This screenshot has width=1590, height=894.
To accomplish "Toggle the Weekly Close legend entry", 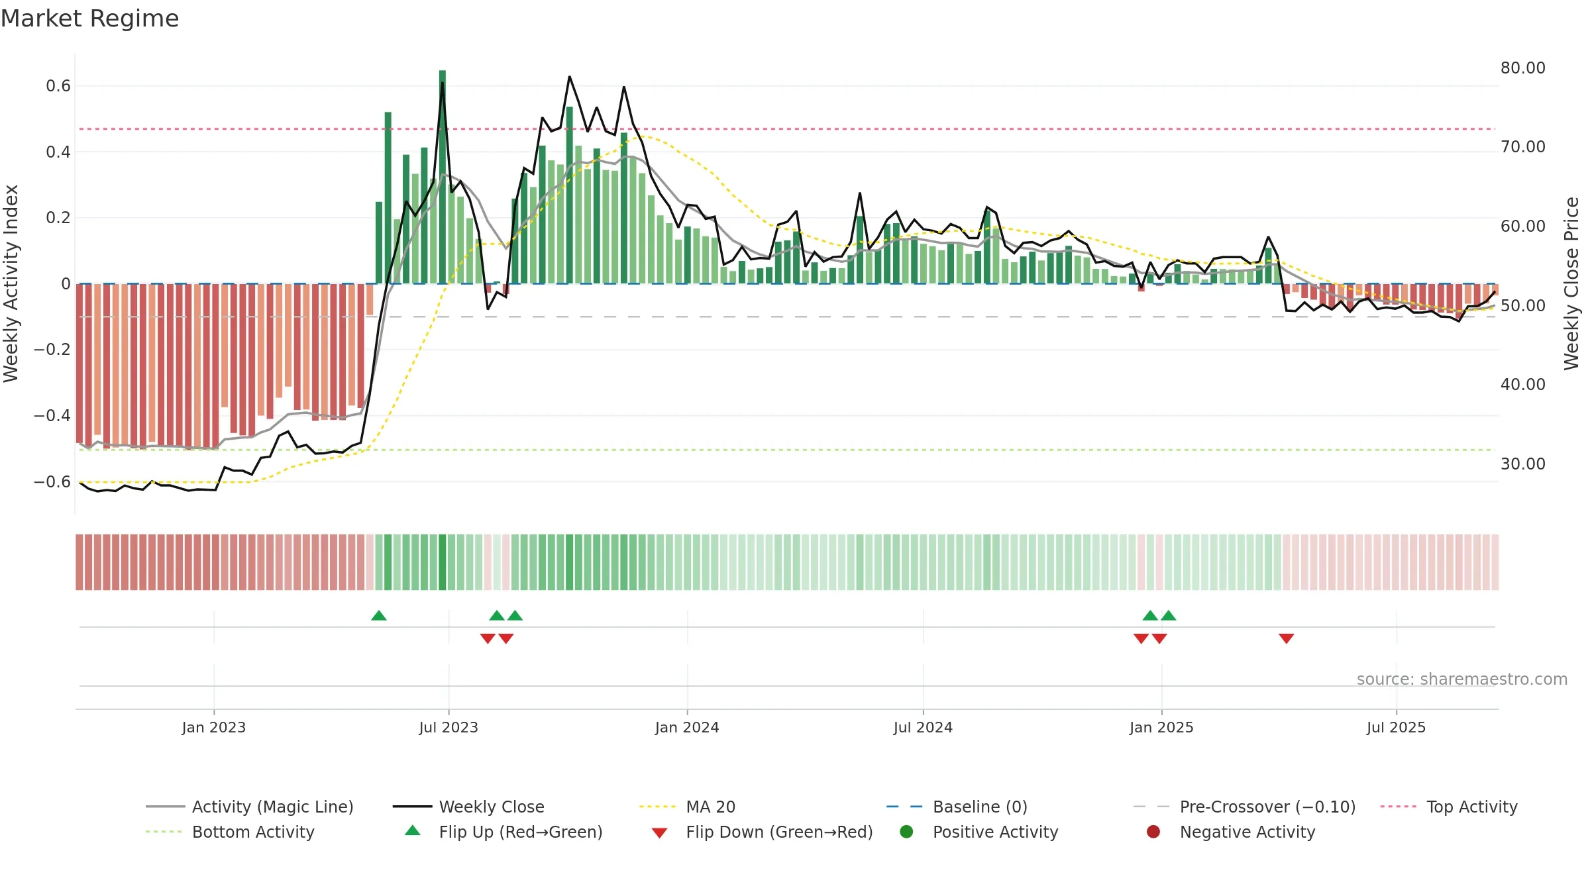I will click(x=468, y=807).
